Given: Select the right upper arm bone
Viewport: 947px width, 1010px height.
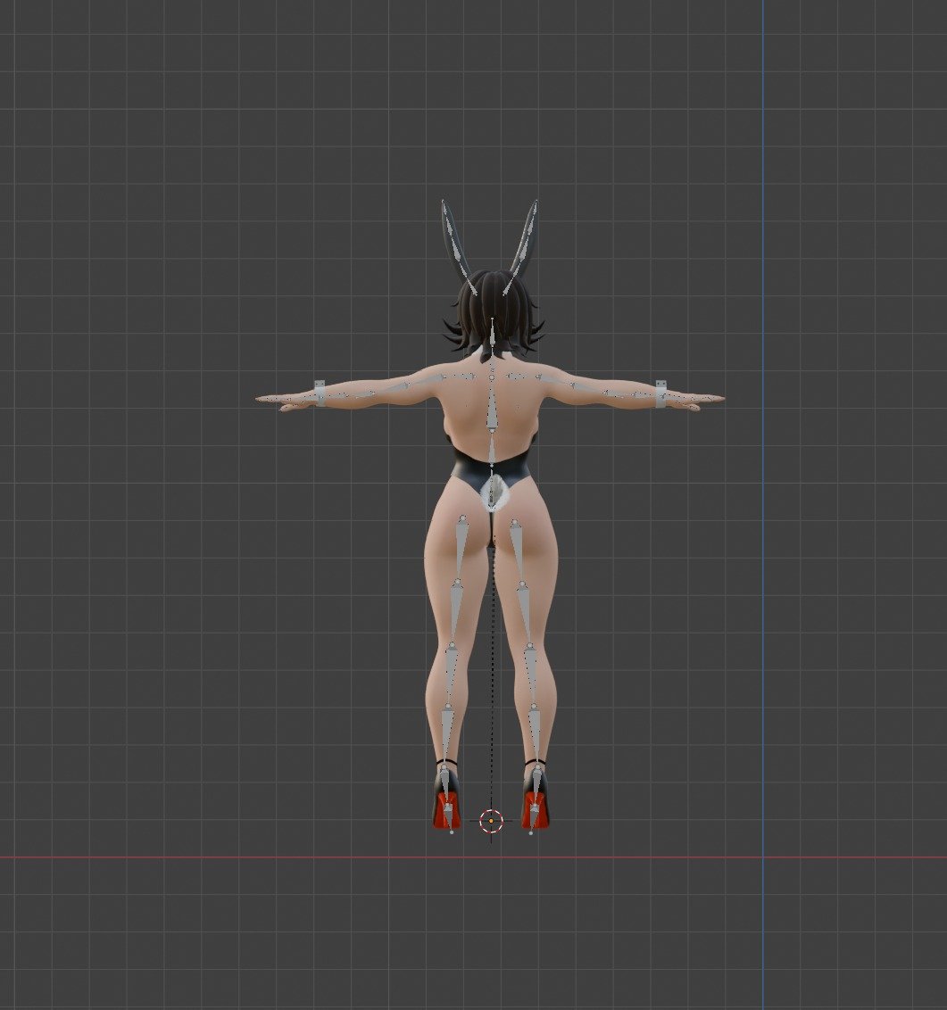Looking at the screenshot, I should click(x=555, y=380).
